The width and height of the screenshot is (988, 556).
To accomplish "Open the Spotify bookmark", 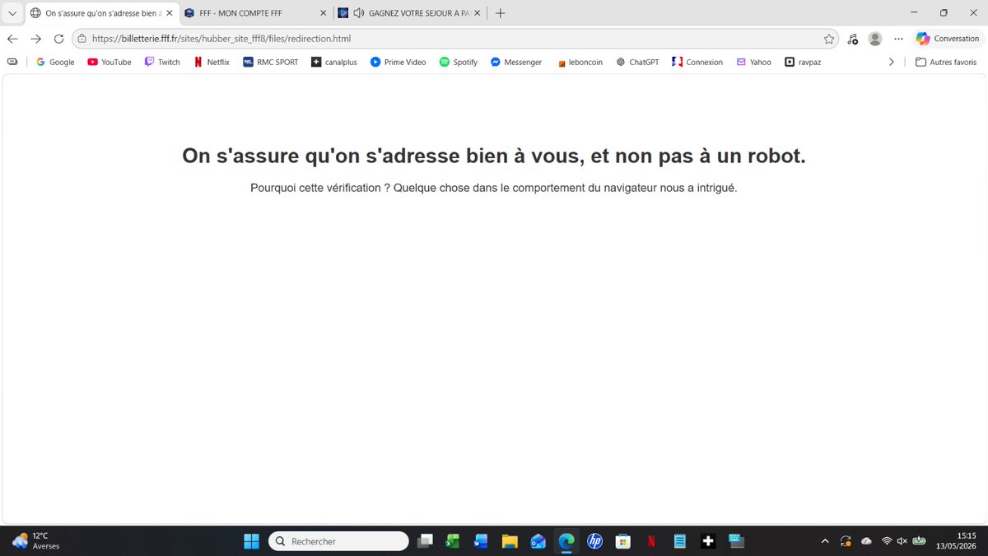I will [459, 62].
